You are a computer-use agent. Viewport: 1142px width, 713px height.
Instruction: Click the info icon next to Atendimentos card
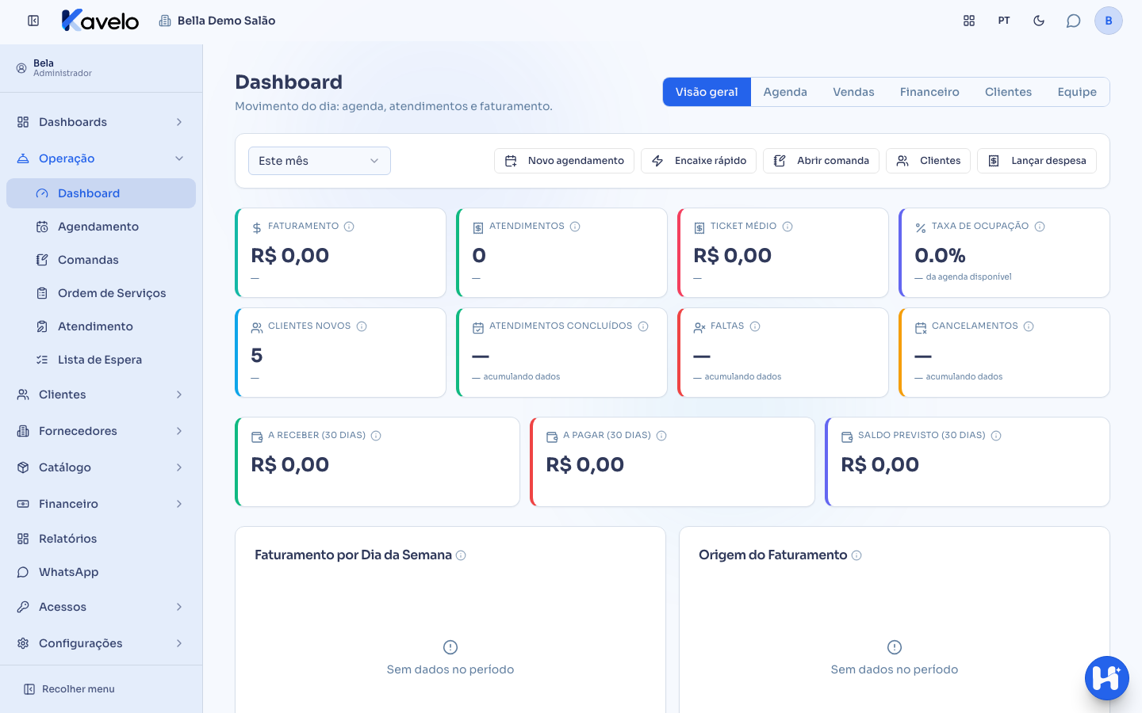[575, 227]
